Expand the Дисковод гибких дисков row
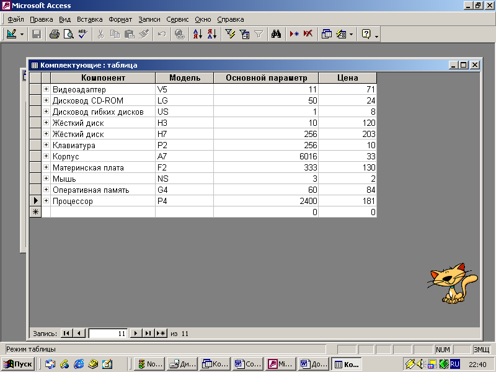The height and width of the screenshot is (372, 496). [x=46, y=112]
